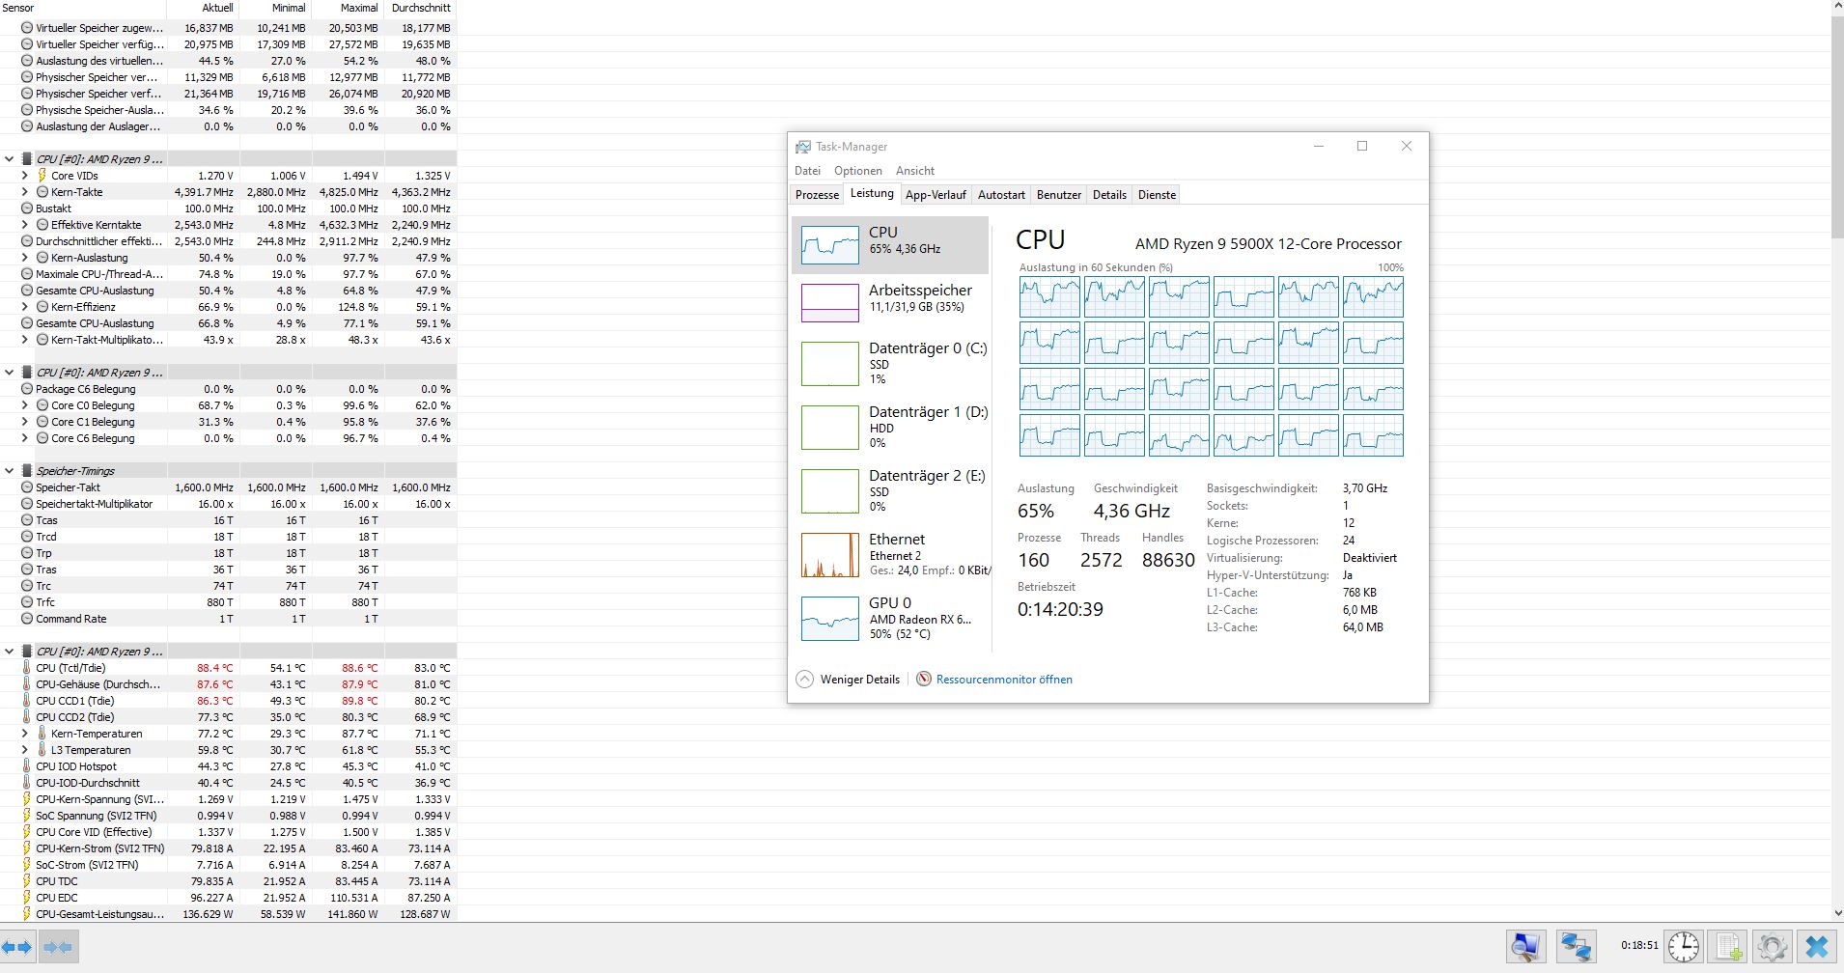The width and height of the screenshot is (1844, 973).
Task: Click the HWiNFO vertical scrollbar thumb
Action: (1836, 125)
